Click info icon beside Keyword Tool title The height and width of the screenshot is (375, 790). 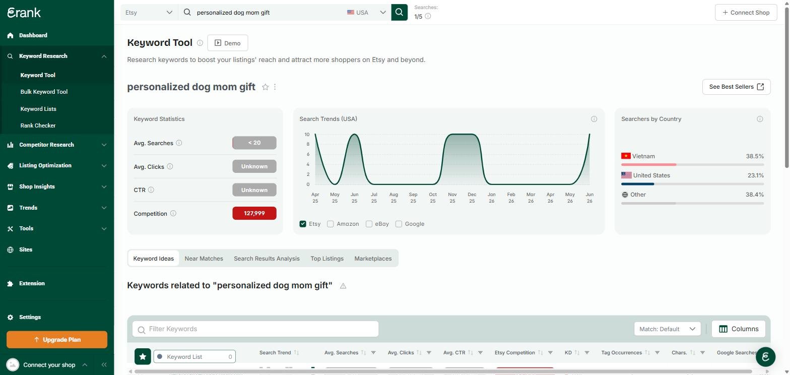pos(200,43)
